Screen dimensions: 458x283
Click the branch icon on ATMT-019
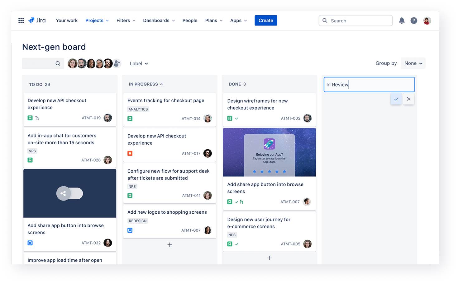click(37, 118)
